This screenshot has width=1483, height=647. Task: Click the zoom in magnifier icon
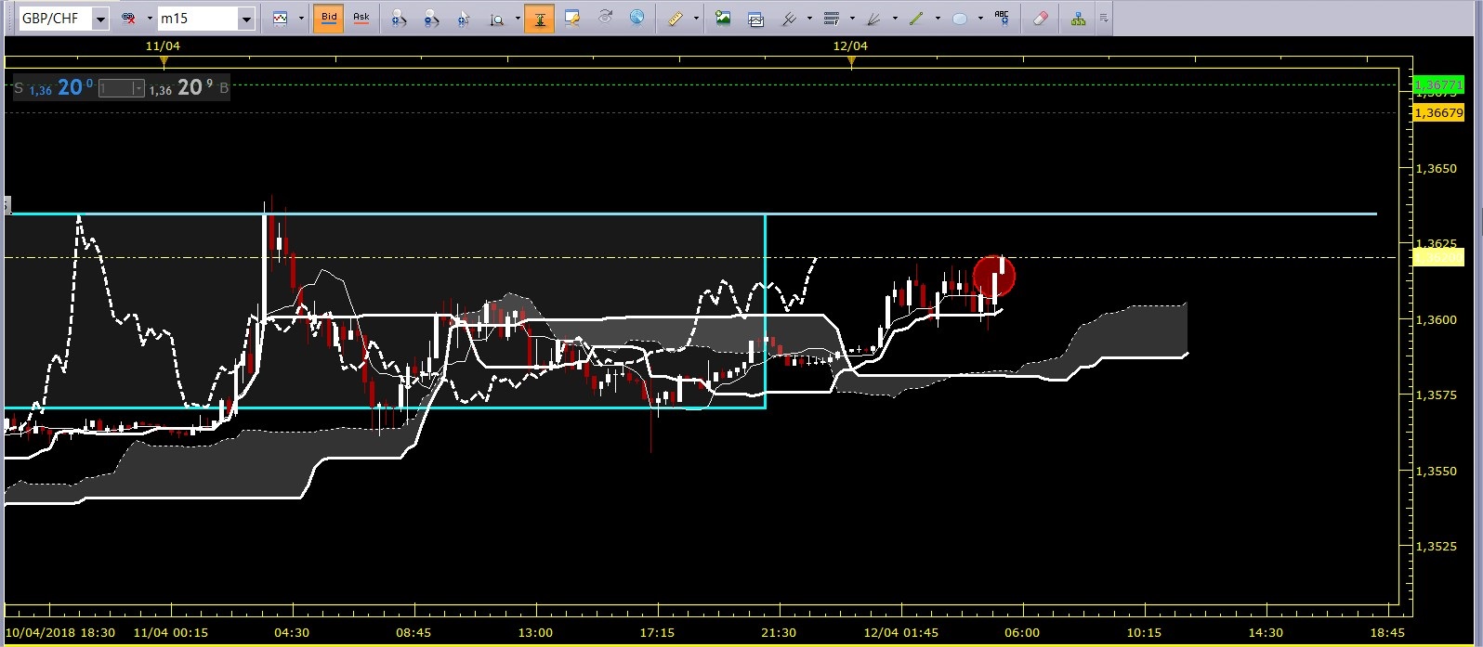399,18
